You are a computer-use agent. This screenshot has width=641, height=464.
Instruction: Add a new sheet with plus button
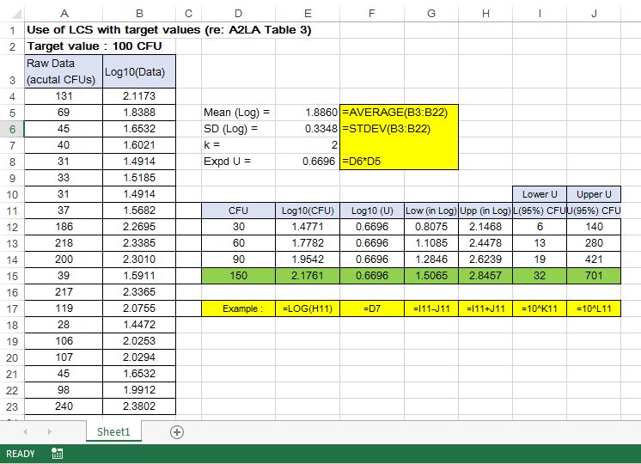[x=177, y=432]
